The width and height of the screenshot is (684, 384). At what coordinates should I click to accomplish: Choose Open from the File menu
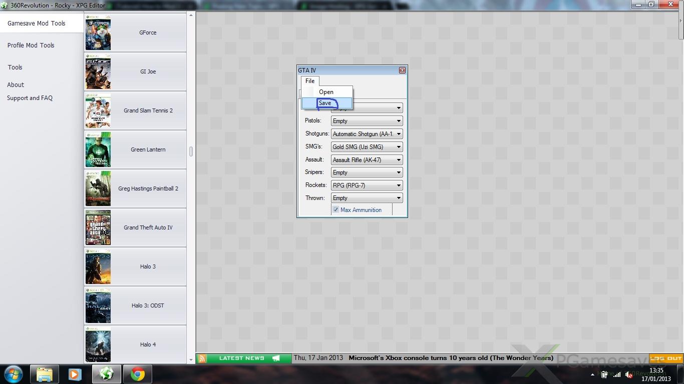(x=326, y=92)
